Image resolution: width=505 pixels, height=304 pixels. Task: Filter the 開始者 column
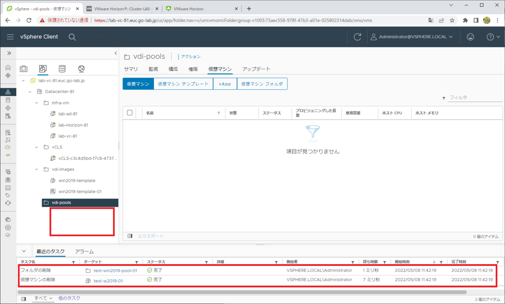coord(352,262)
